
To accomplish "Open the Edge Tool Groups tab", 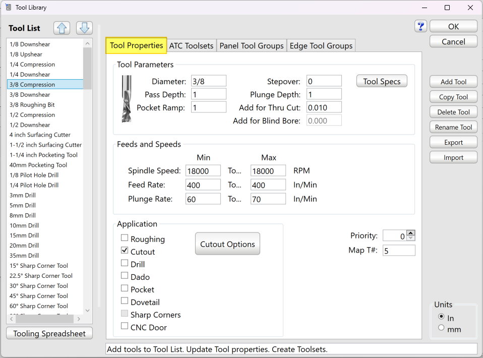I will [321, 46].
